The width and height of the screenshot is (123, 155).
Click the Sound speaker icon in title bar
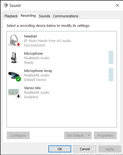point(6,5)
